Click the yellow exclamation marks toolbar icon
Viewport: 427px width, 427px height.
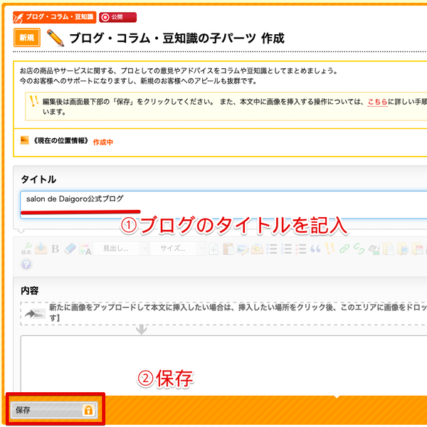click(x=330, y=248)
